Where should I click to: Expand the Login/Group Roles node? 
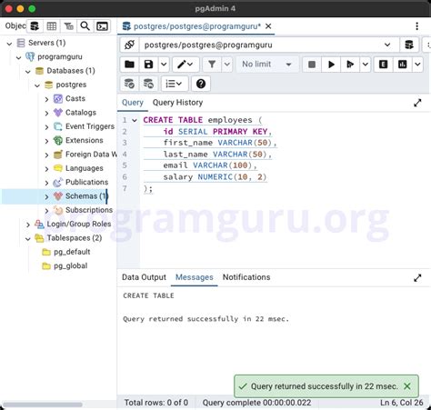click(x=28, y=225)
